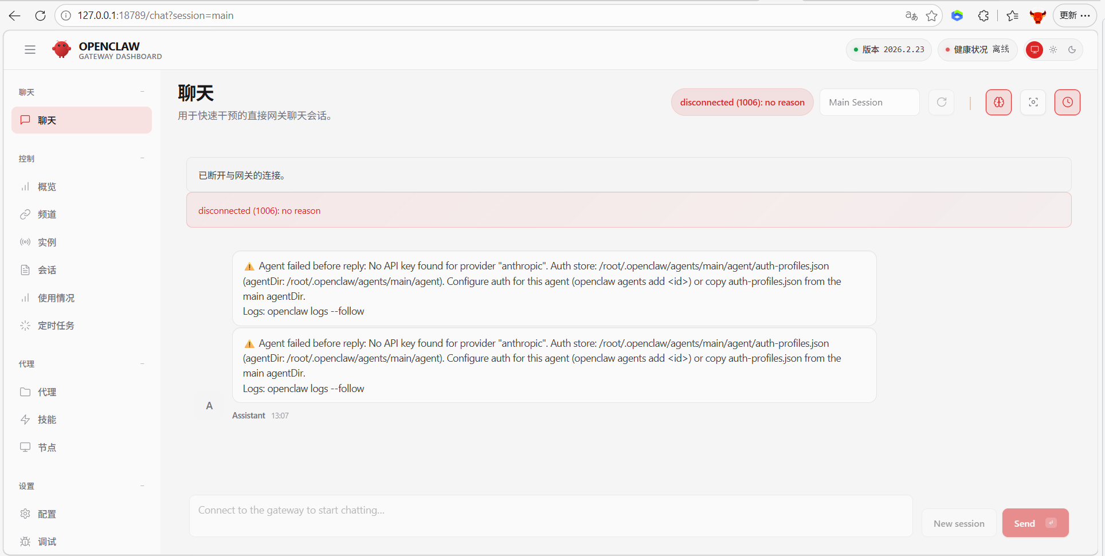Click the New session button
The image size is (1105, 556).
958,523
